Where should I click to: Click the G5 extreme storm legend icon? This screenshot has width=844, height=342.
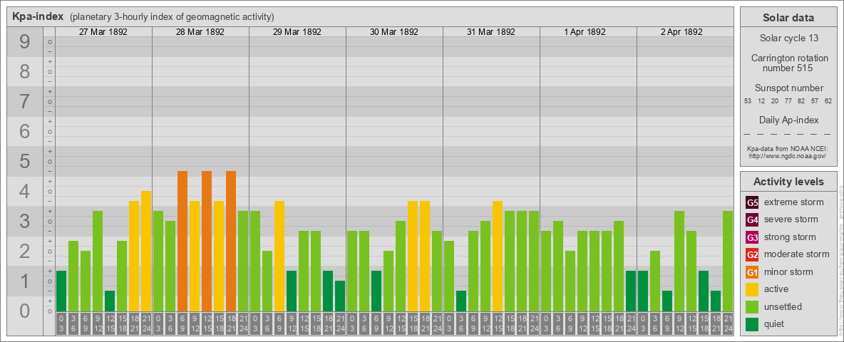[x=752, y=202]
